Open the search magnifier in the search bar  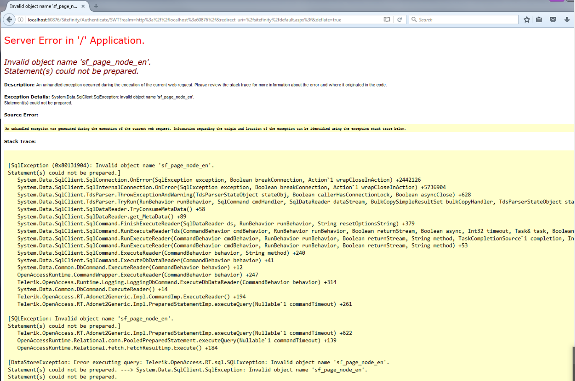tap(413, 19)
